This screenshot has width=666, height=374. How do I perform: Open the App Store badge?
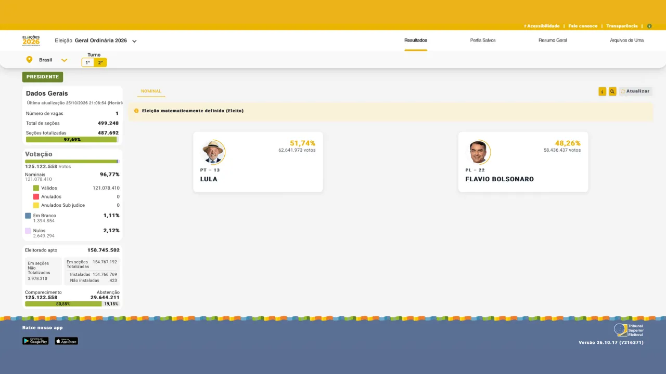pyautogui.click(x=66, y=341)
